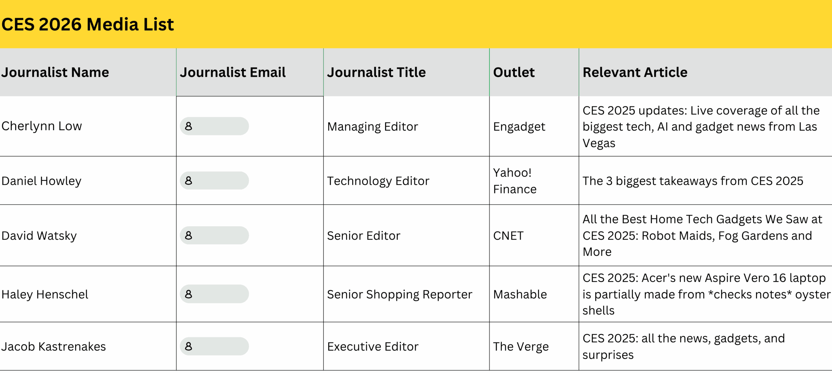Select the Managing Editor title cell
The image size is (832, 373).
[372, 127]
